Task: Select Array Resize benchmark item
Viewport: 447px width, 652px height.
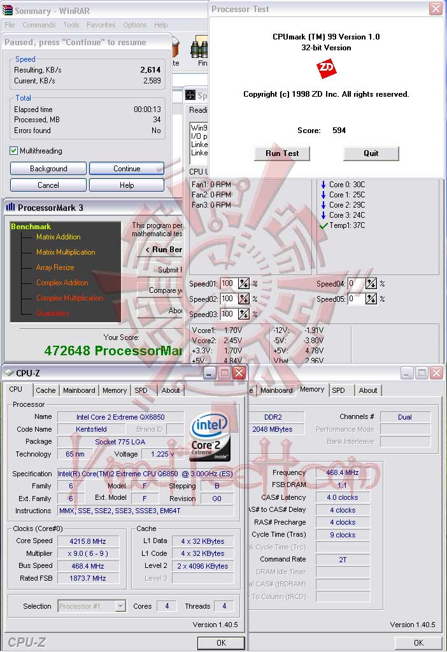Action: point(55,267)
